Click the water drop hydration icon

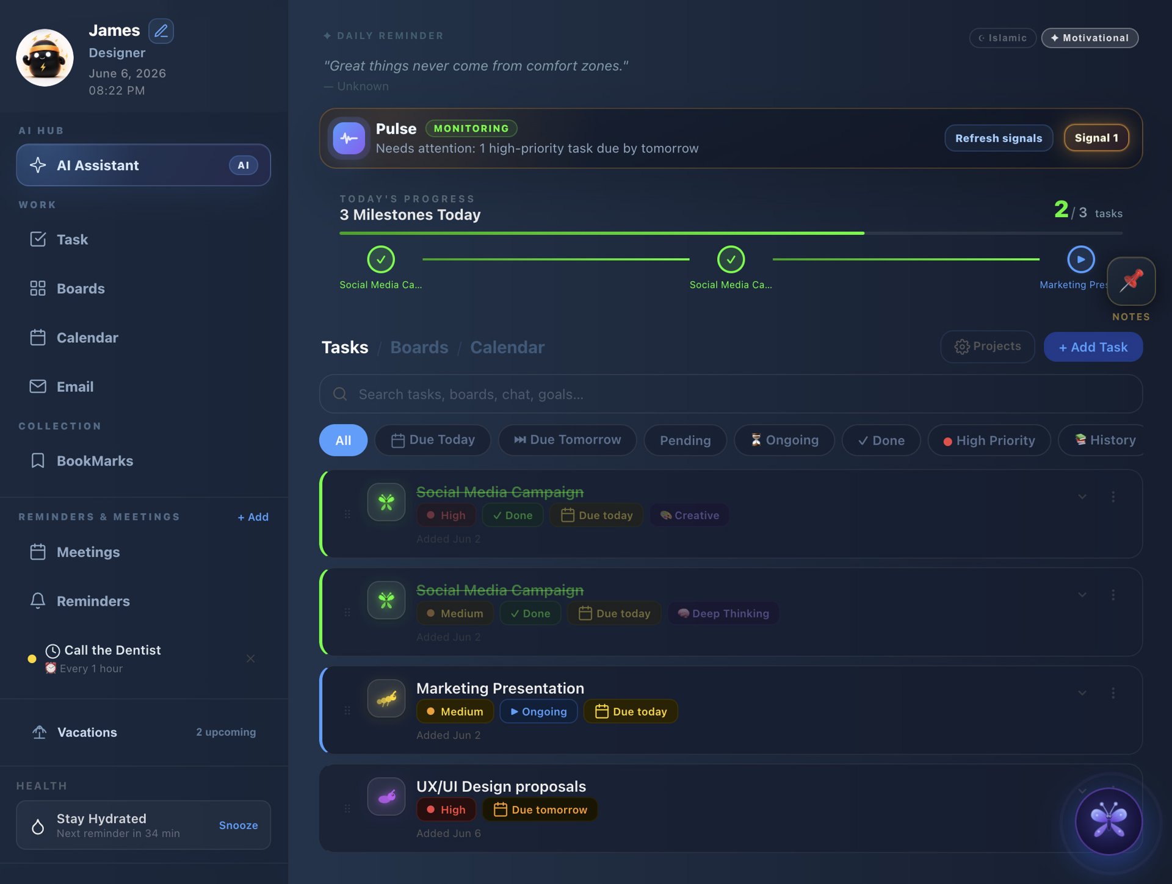point(38,826)
